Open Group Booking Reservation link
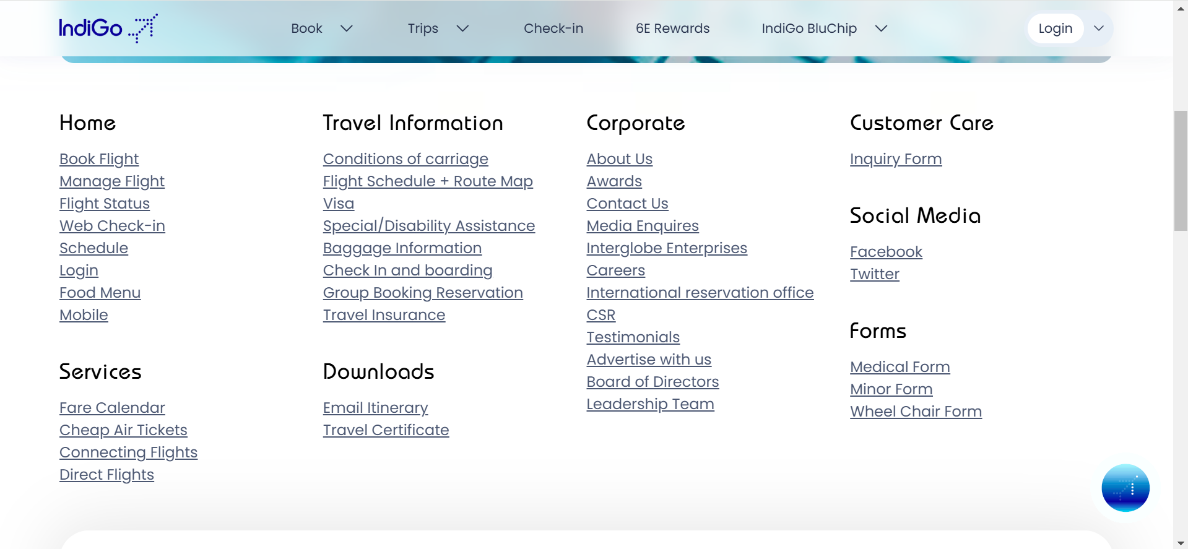 click(423, 293)
